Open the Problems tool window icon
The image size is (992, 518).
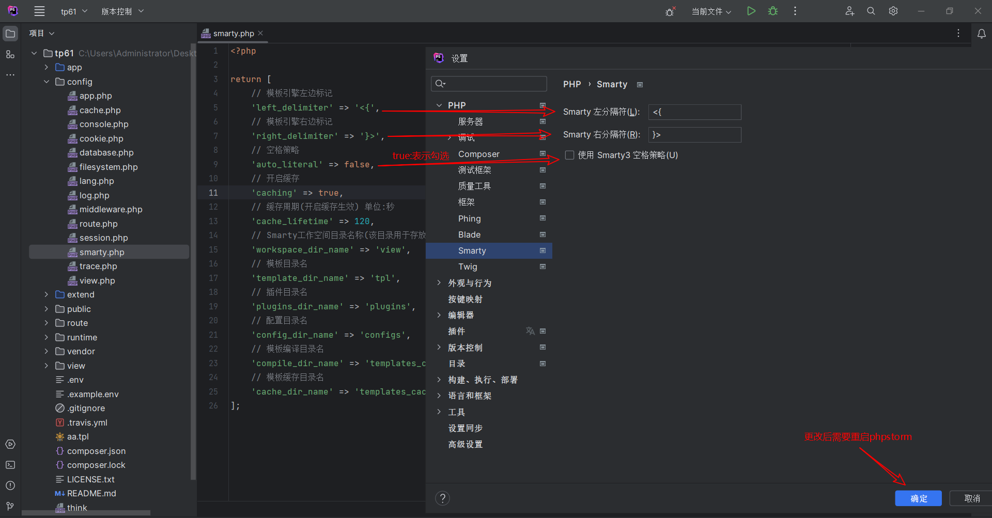(x=10, y=485)
